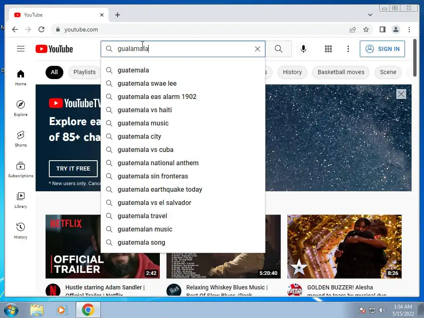
Task: Choose 'guatemala vs haiti' suggestion
Action: point(183,110)
